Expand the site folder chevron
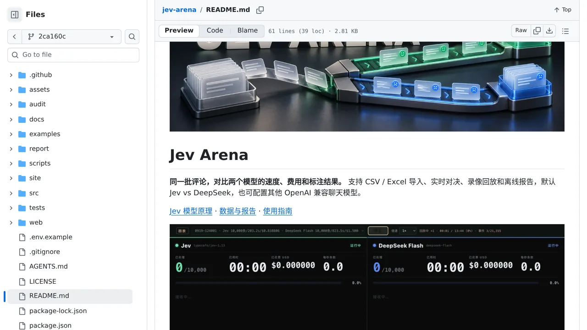The height and width of the screenshot is (330, 587). (11, 178)
